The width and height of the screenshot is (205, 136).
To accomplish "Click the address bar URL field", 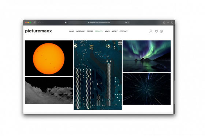I will 99,23.
